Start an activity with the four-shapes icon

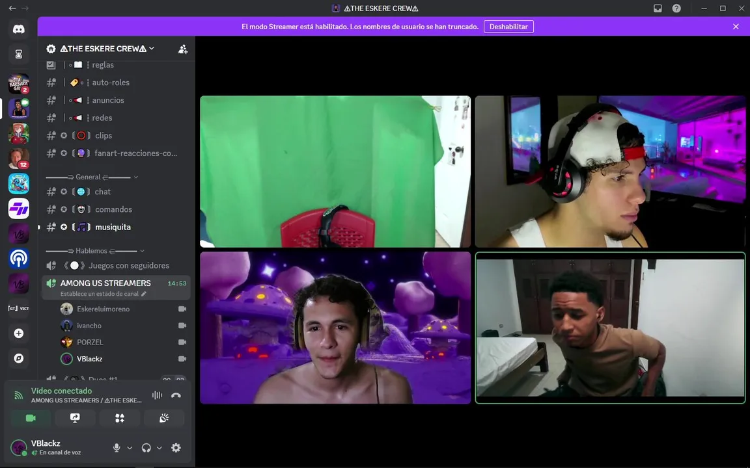point(120,418)
